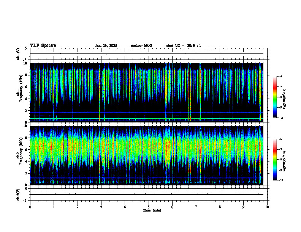This screenshot has width=301, height=232.
Task: Click time axis tick label "0"
Action: pyautogui.click(x=30, y=207)
